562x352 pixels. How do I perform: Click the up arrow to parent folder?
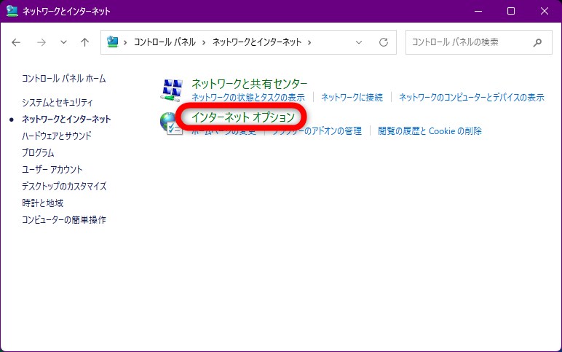pyautogui.click(x=84, y=42)
